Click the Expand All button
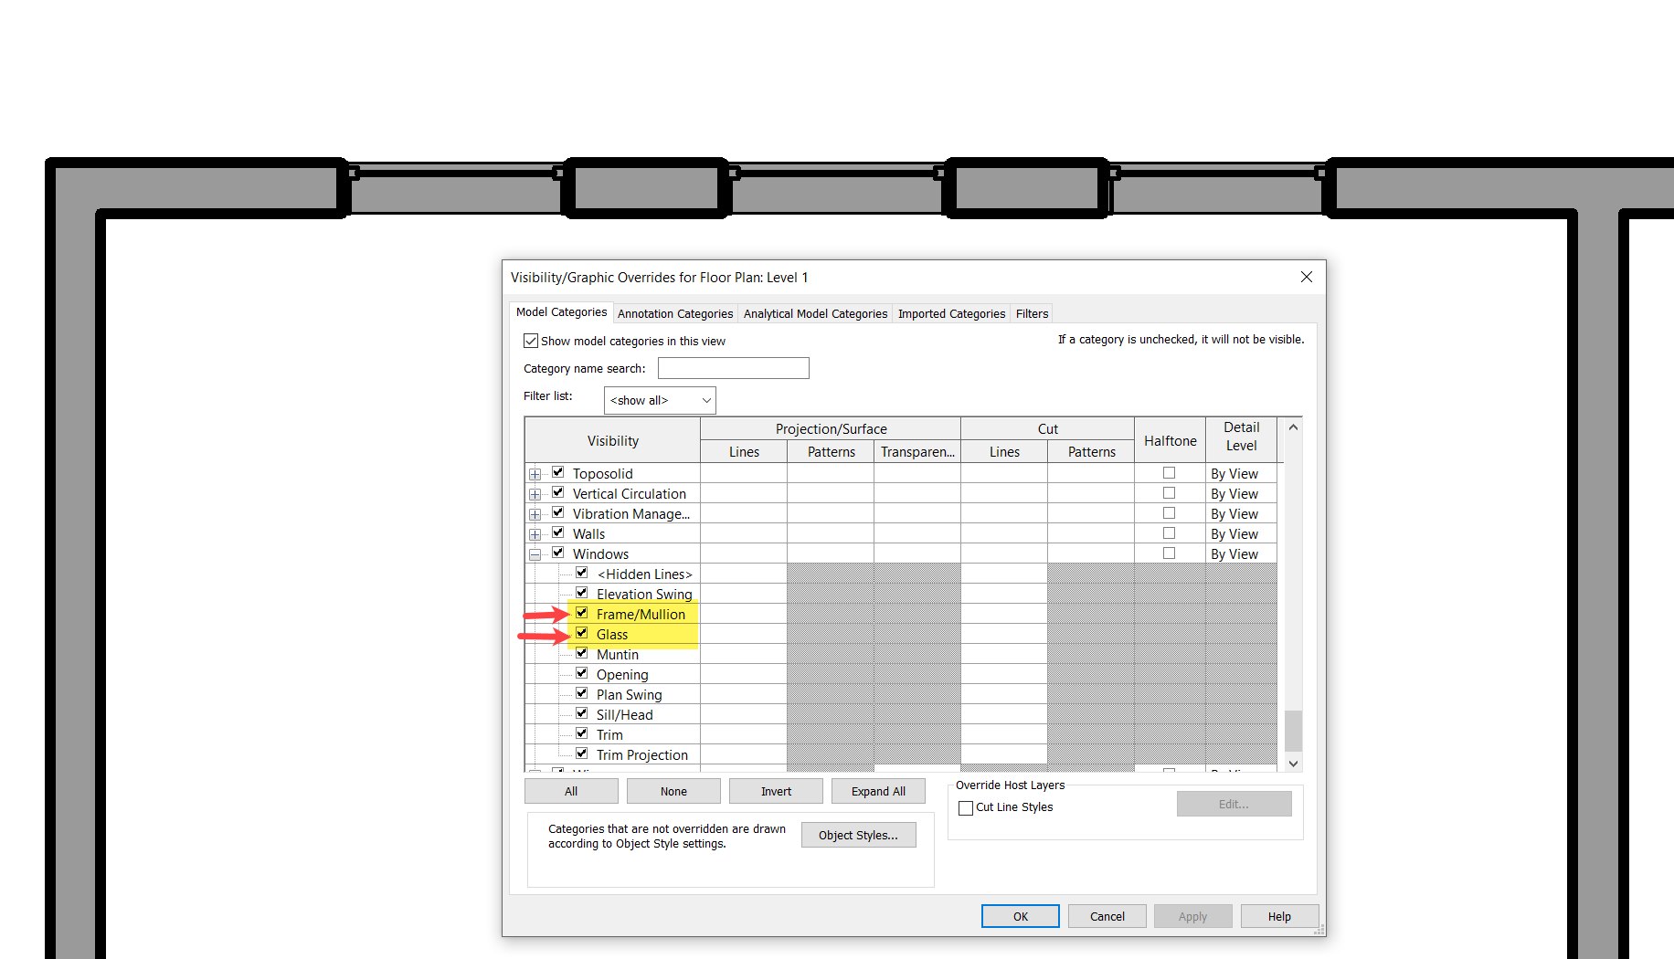This screenshot has width=1674, height=959. pyautogui.click(x=877, y=791)
